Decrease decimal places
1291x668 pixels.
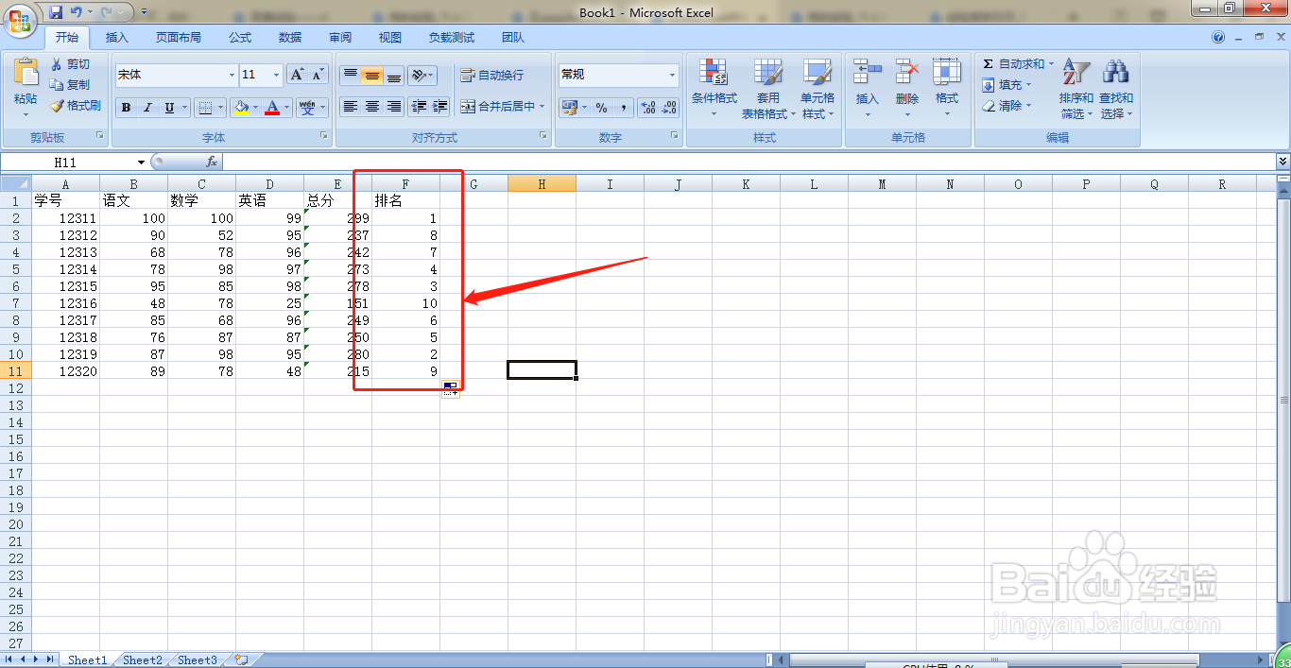[x=669, y=108]
